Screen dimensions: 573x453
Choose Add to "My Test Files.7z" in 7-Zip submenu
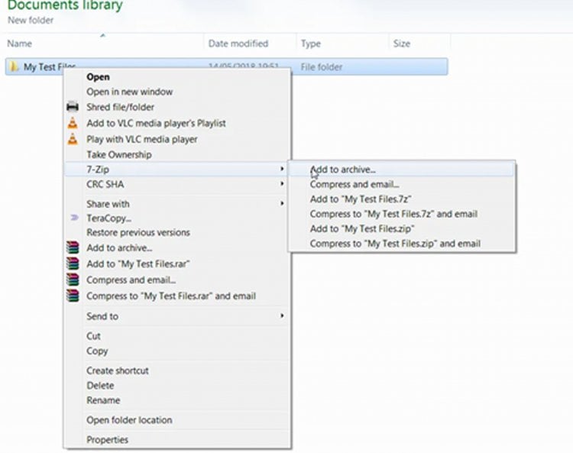[361, 199]
